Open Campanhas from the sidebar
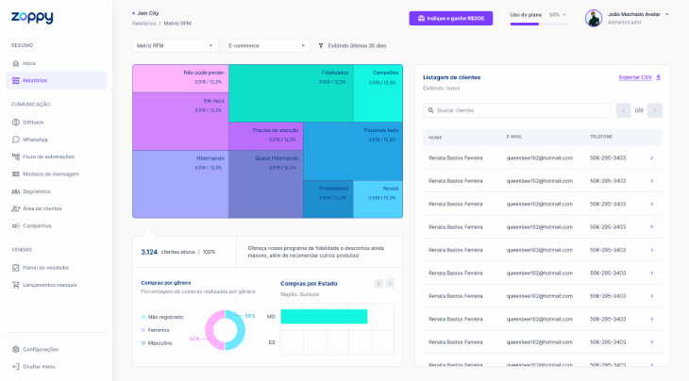689x381 pixels. pyautogui.click(x=37, y=225)
